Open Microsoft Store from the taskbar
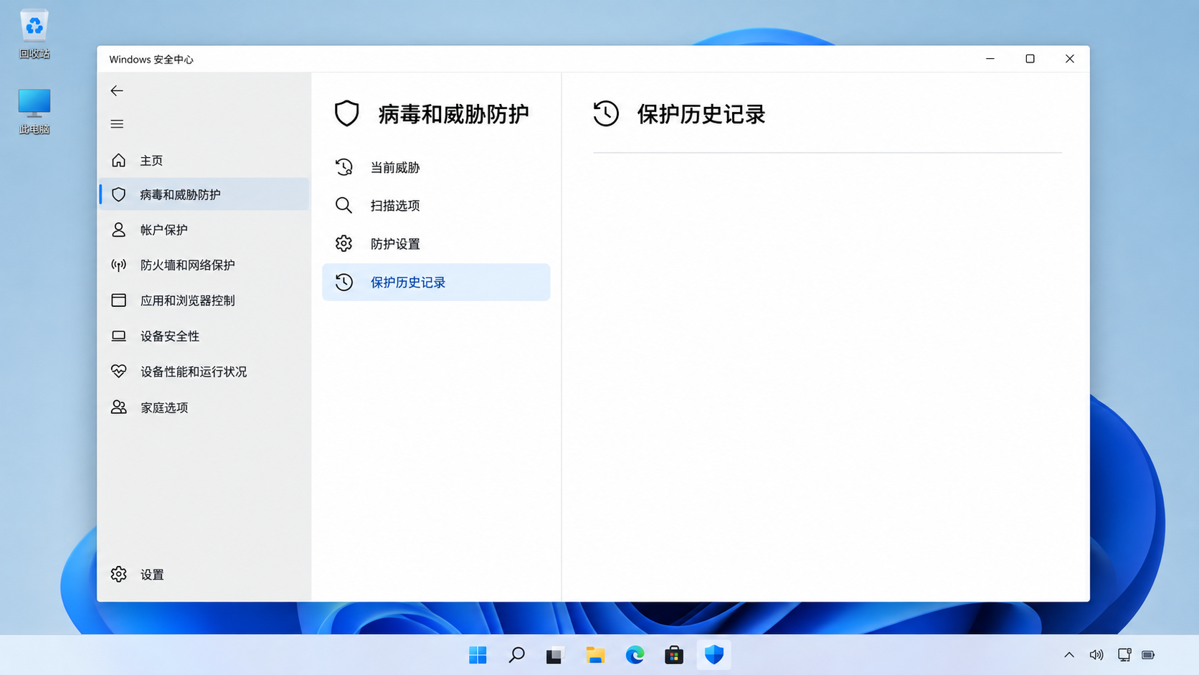Viewport: 1199px width, 675px height. [674, 655]
